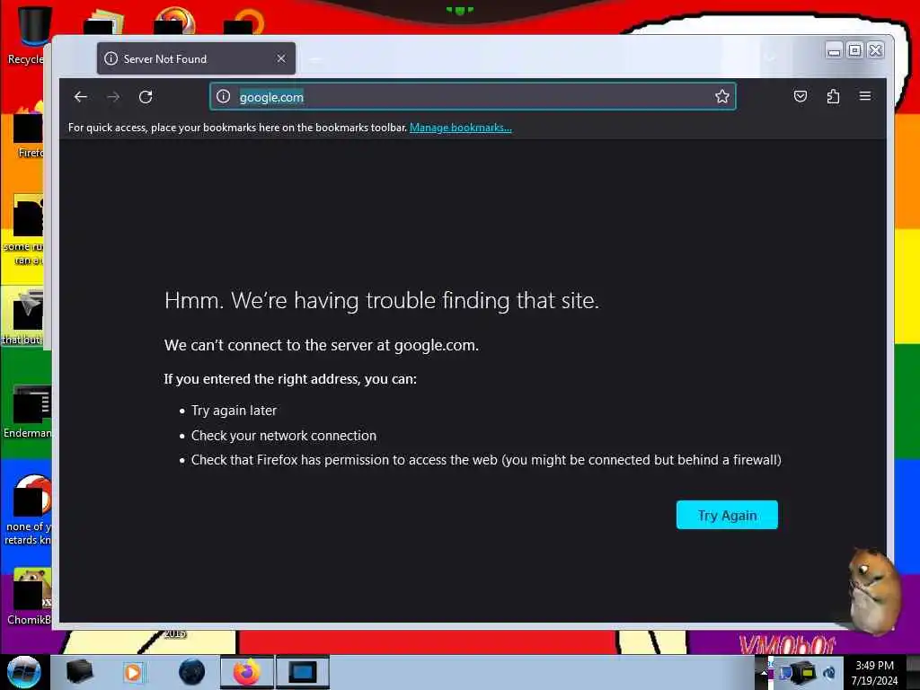Screen dimensions: 920x690
Task: Open the Manage bookmarks link
Action: tap(461, 128)
